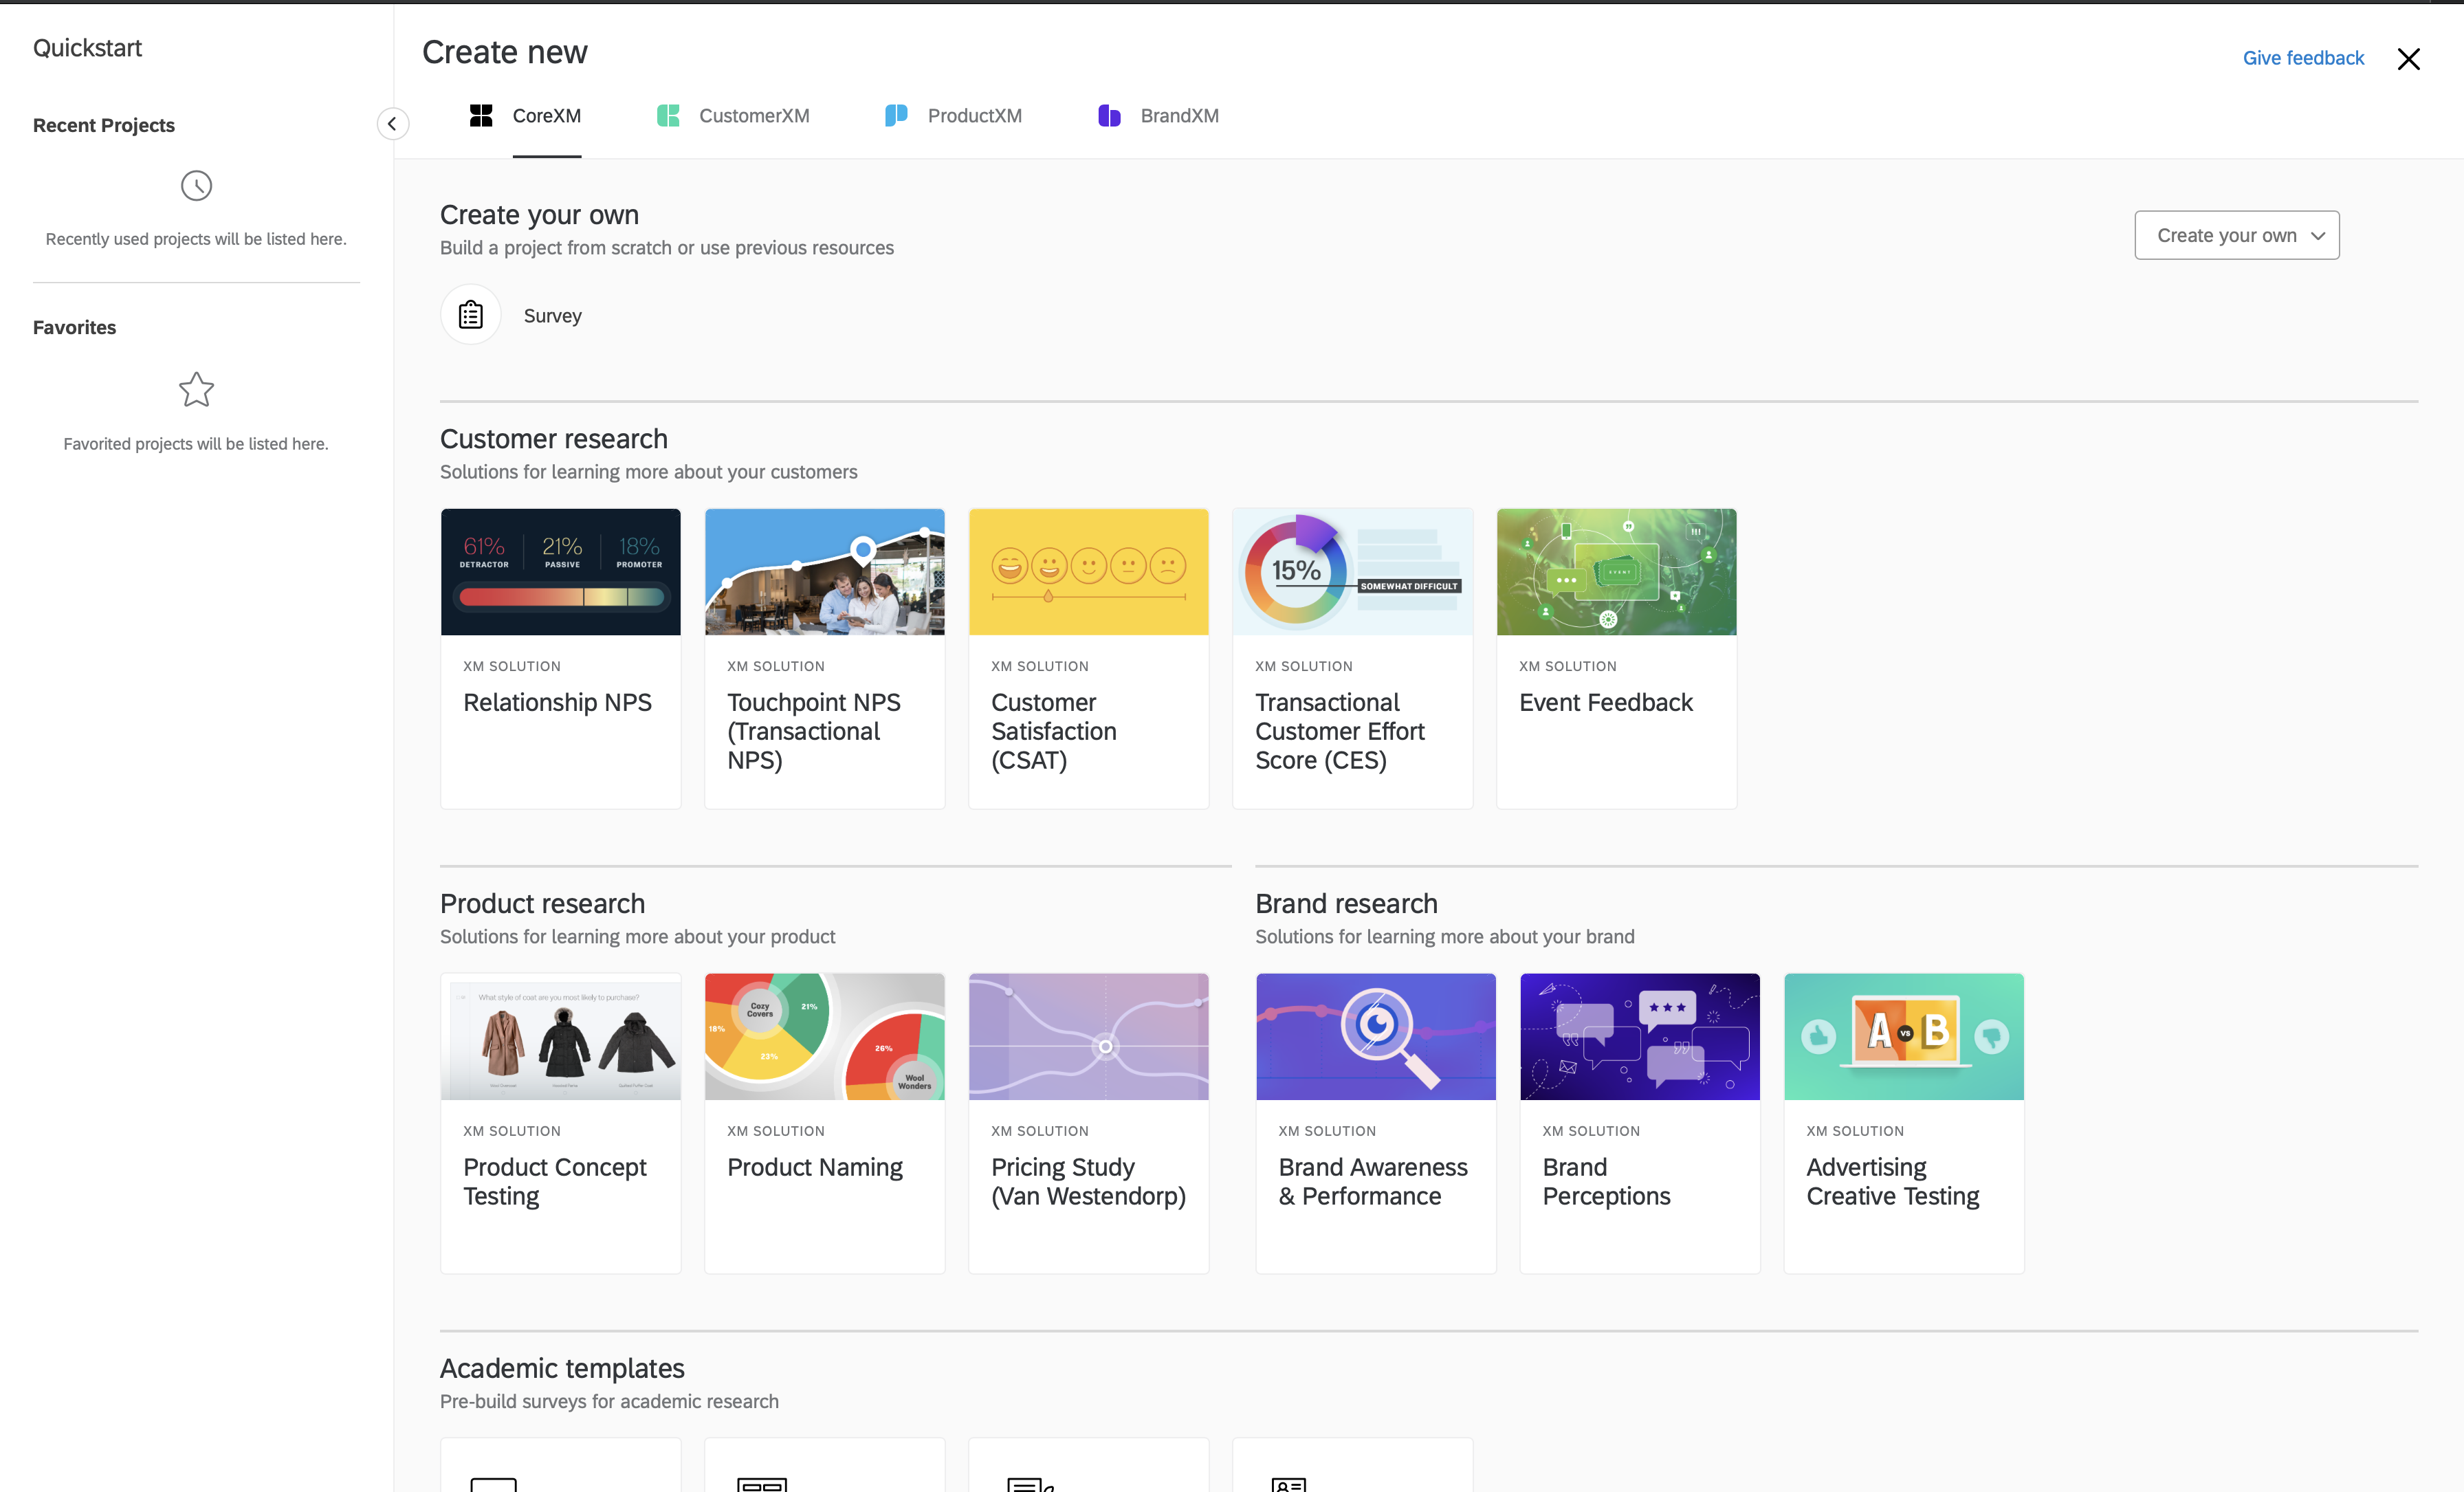Collapse the Quickstart sidebar with arrow
2464x1492 pixels.
(392, 123)
